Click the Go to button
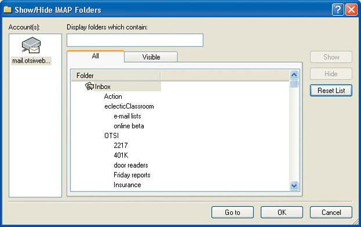 [232, 212]
